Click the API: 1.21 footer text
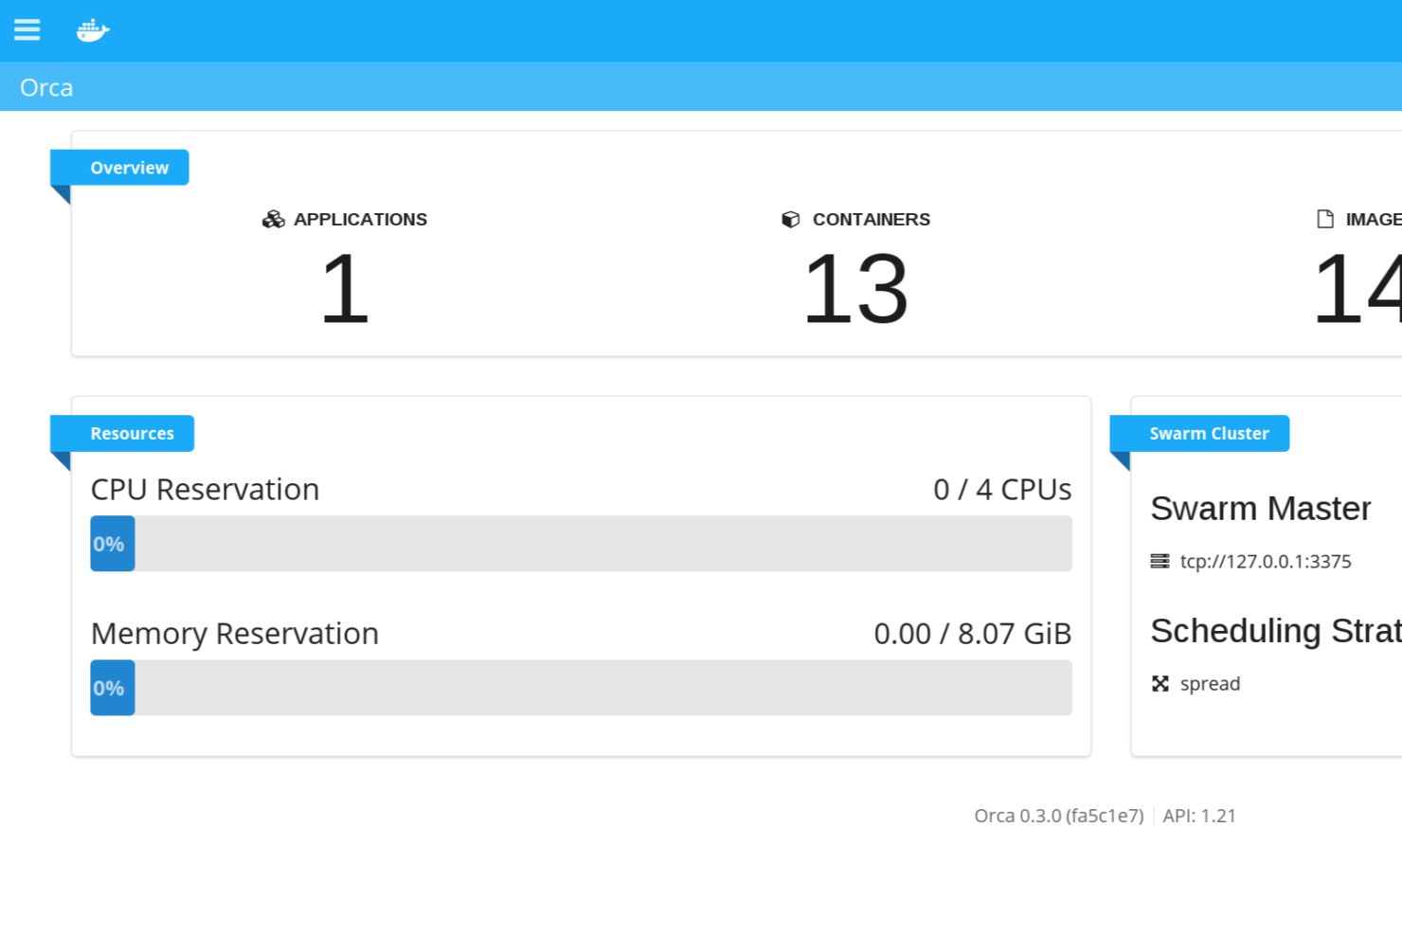This screenshot has height=935, width=1402. coord(1199,816)
